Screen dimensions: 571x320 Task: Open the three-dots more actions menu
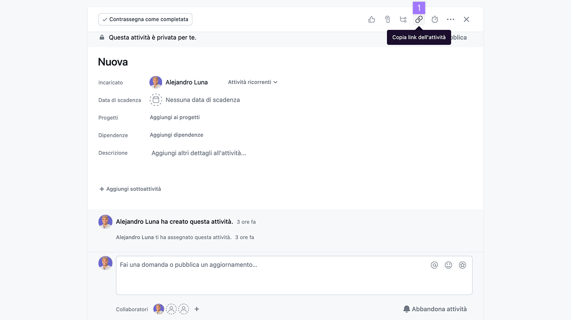pos(451,19)
